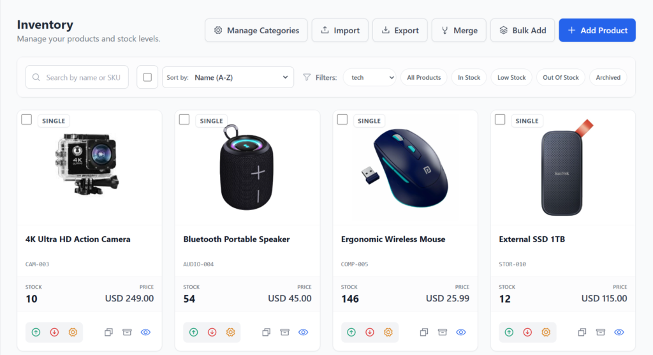View External SSD 1TB details via eye icon
Screen dimensions: 653x355
pos(619,332)
